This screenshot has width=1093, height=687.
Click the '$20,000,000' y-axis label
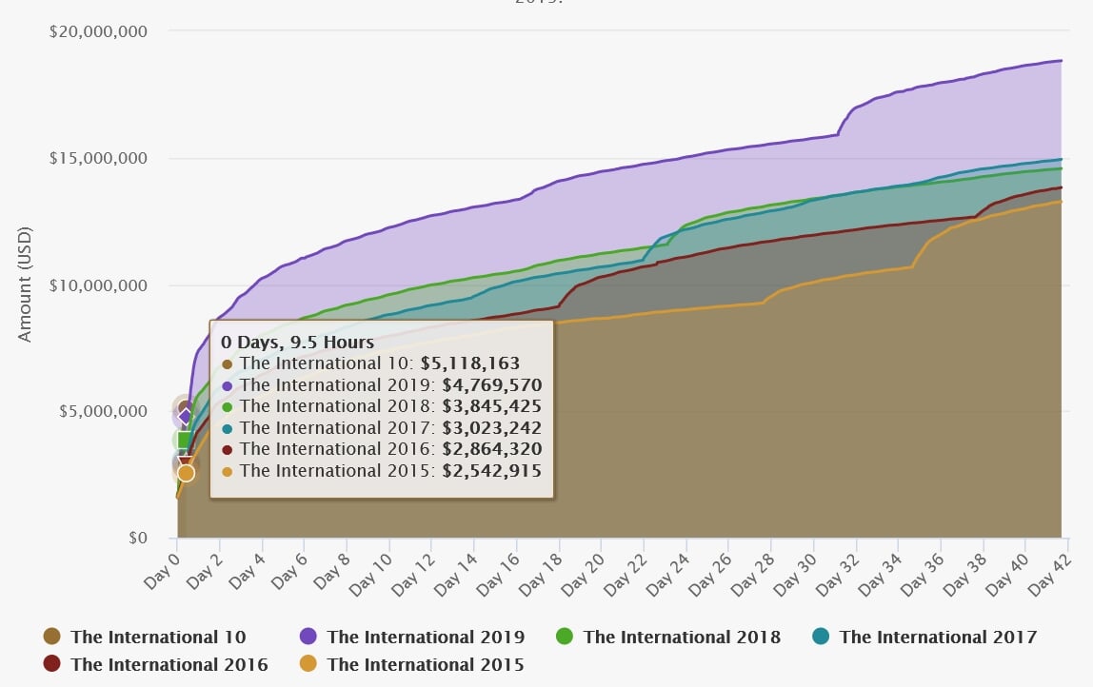pyautogui.click(x=98, y=31)
